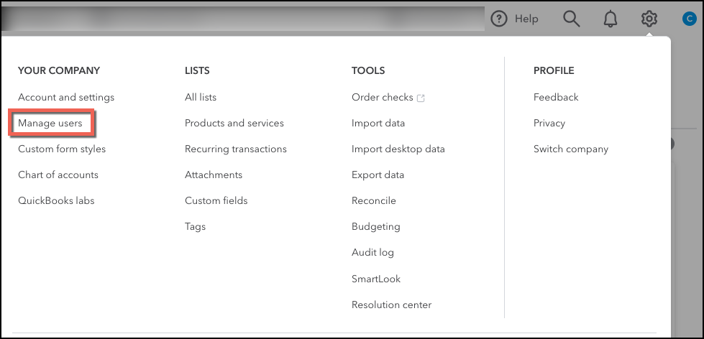The width and height of the screenshot is (704, 339).
Task: Open notifications bell icon
Action: (x=611, y=19)
